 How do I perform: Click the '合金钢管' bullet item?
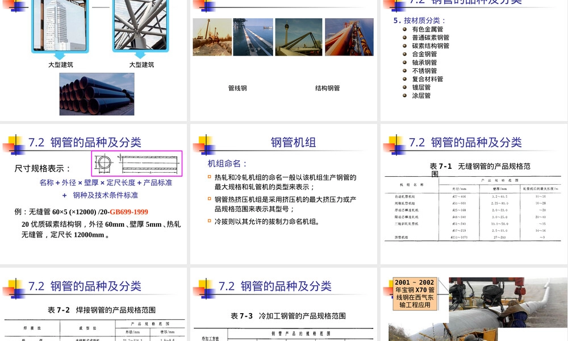click(x=424, y=55)
